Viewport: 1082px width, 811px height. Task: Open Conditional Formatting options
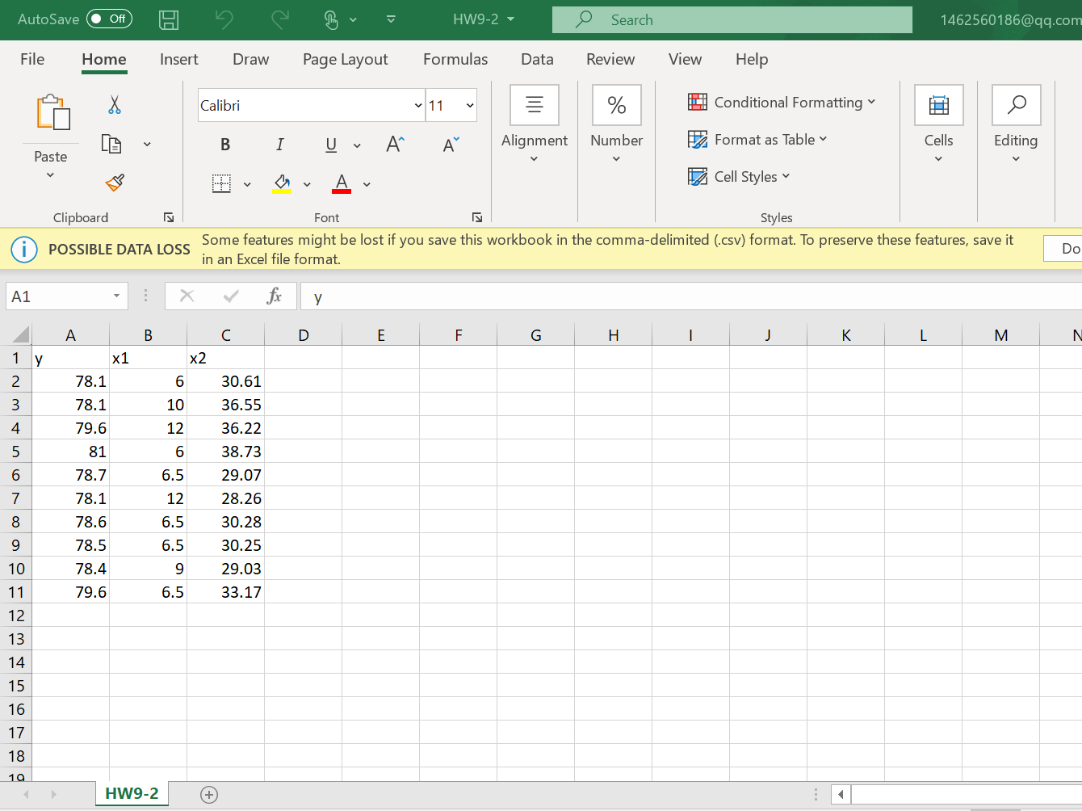tap(782, 102)
